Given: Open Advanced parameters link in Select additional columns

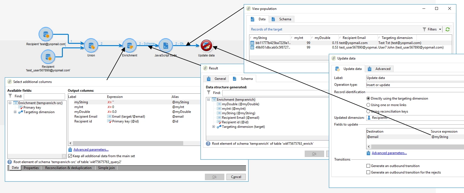Looking at the screenshot, I should tap(91, 150).
